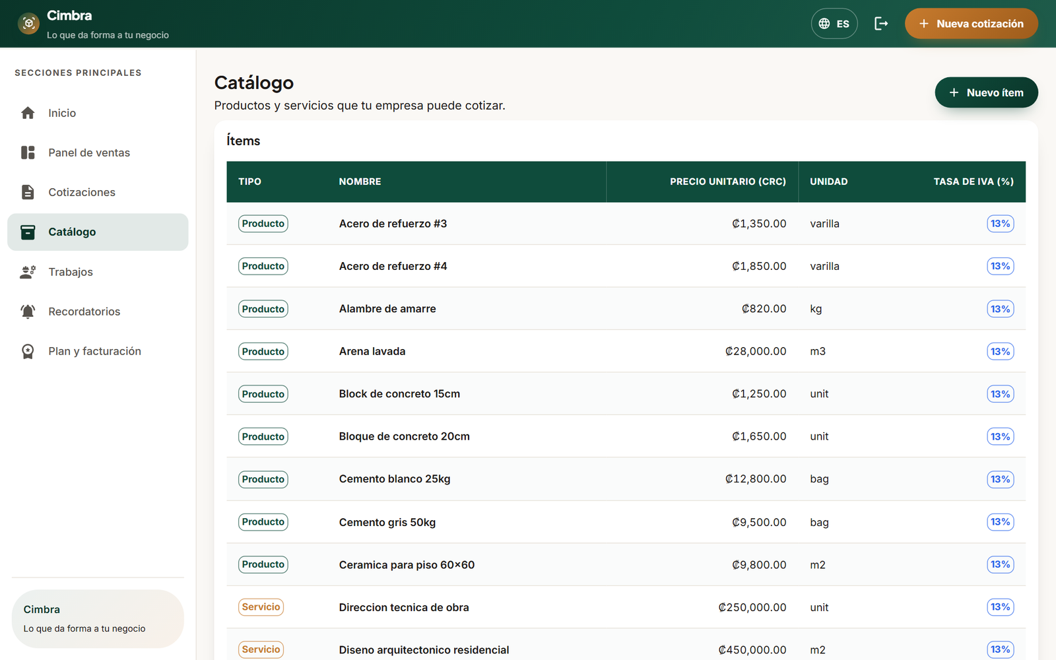Navigate to Plan y facturación
Screen dimensions: 1056x660
(x=98, y=351)
